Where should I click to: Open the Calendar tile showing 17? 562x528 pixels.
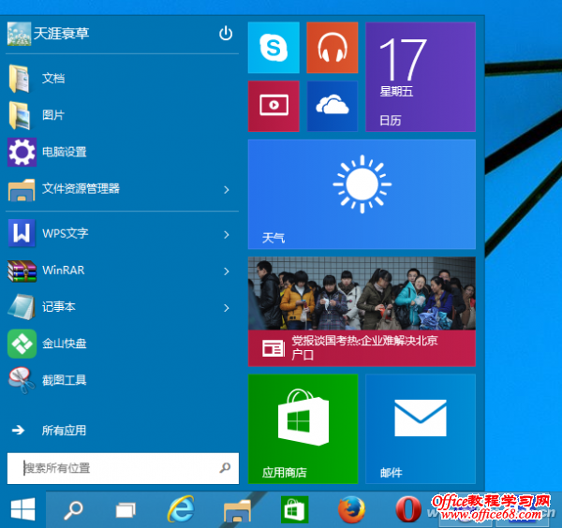click(x=421, y=77)
